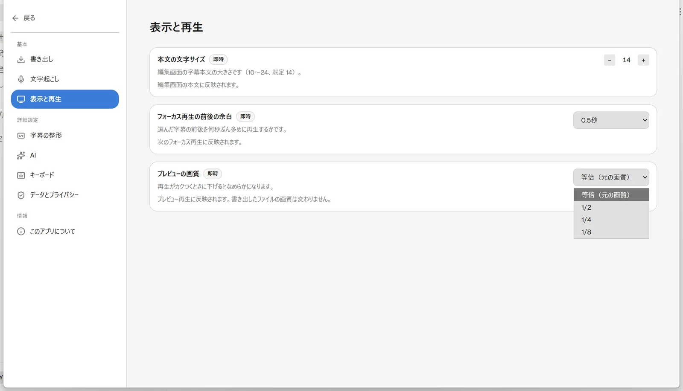Viewport: 683px width, 391px height.
Task: Choose 1/4 preview quality option
Action: pyautogui.click(x=611, y=220)
